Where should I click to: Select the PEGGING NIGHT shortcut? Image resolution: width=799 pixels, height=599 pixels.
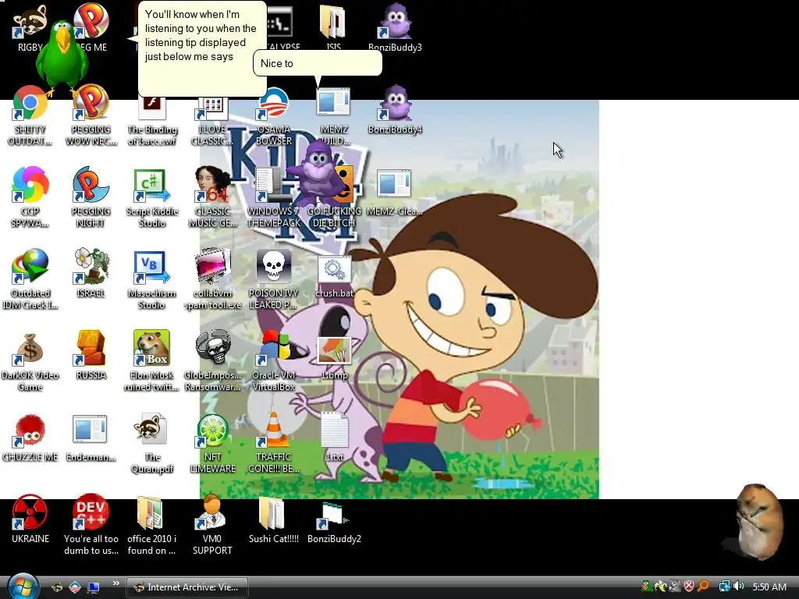click(91, 197)
